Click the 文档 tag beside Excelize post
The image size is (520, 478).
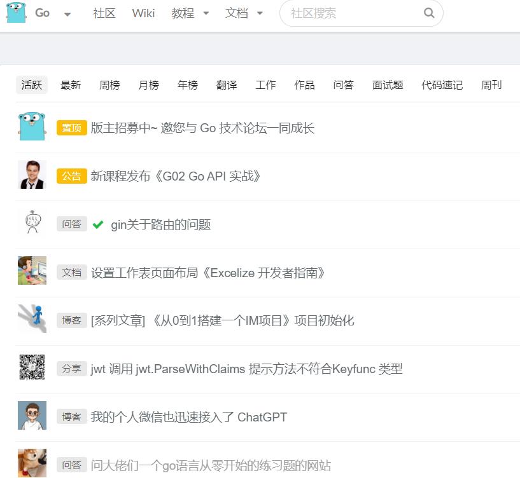(72, 272)
